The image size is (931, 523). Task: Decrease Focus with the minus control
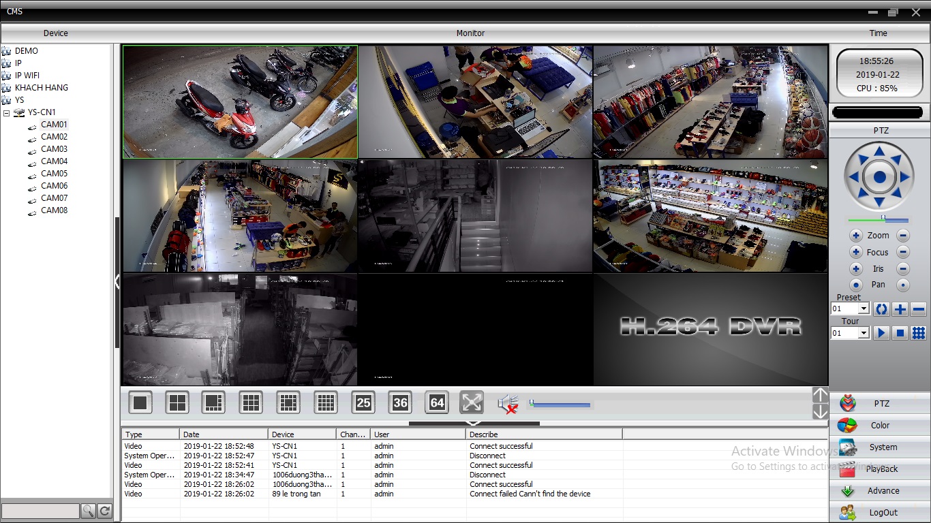tap(902, 252)
